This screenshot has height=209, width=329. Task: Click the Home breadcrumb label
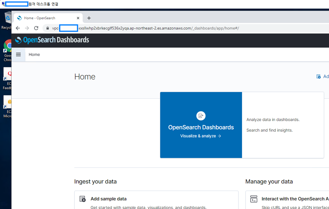coord(34,54)
